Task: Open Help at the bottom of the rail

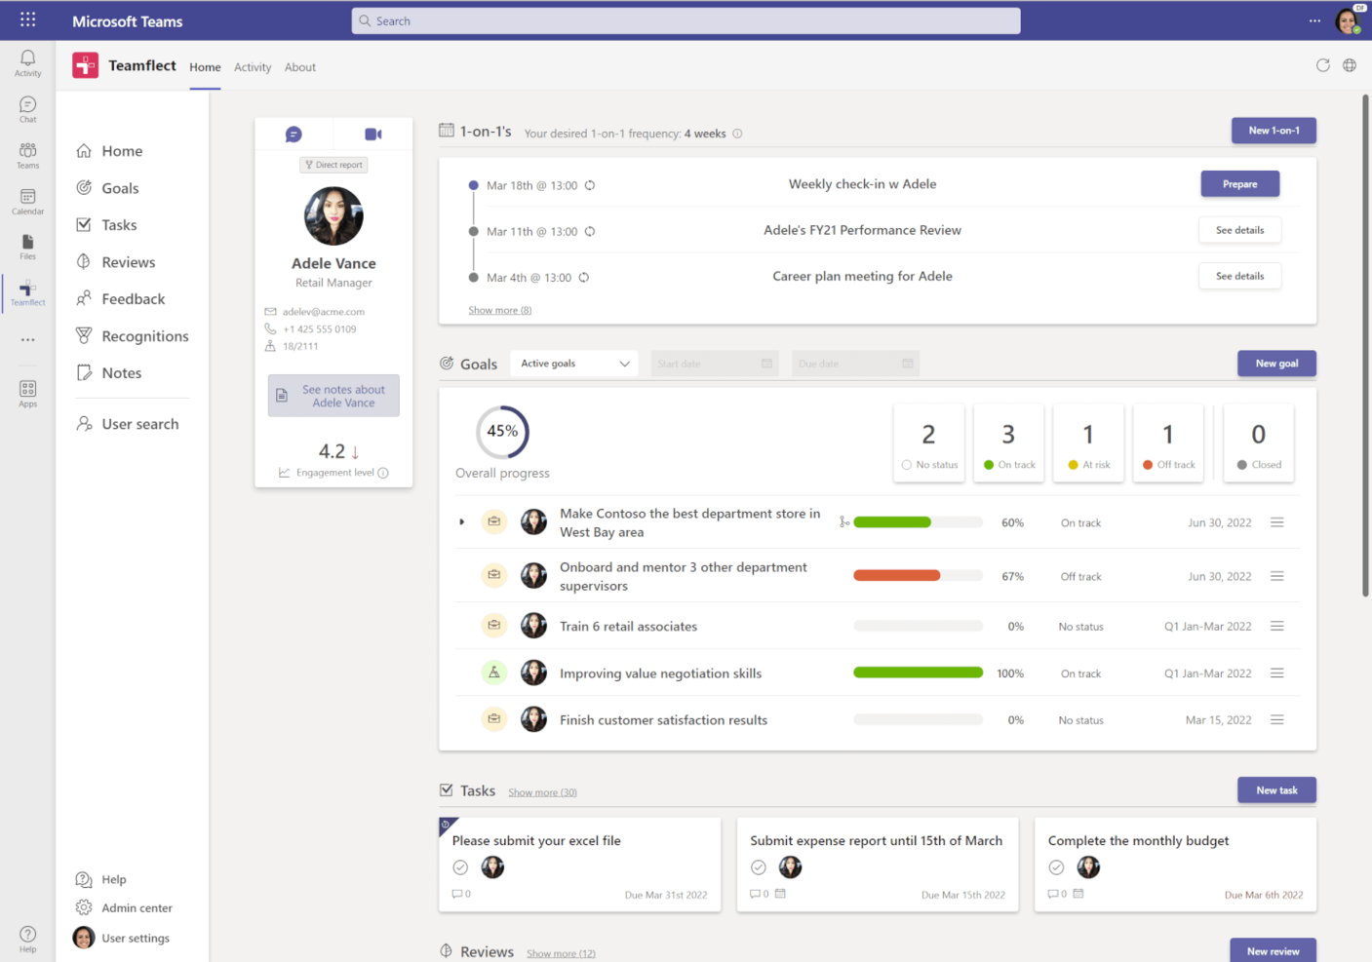Action: click(27, 939)
